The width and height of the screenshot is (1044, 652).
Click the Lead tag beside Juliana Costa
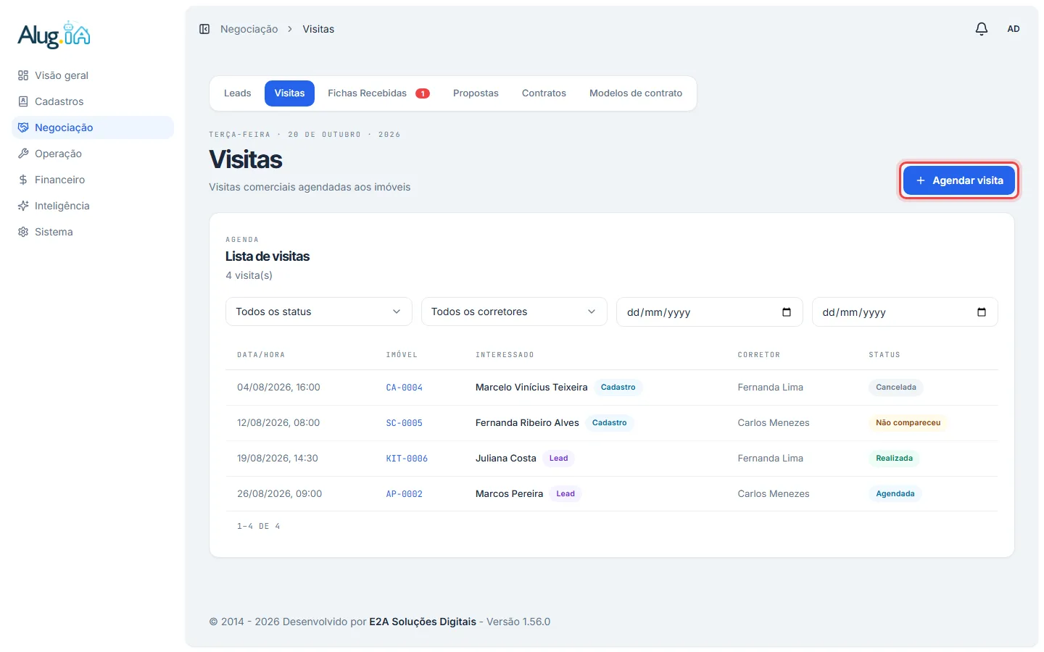(558, 459)
